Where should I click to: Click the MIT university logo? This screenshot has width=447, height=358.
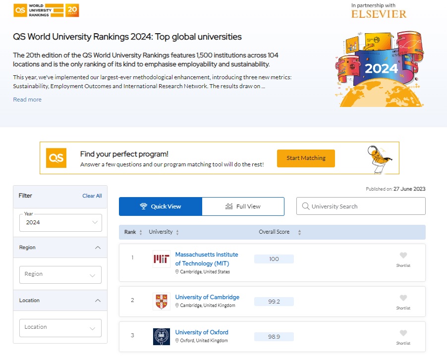162,259
